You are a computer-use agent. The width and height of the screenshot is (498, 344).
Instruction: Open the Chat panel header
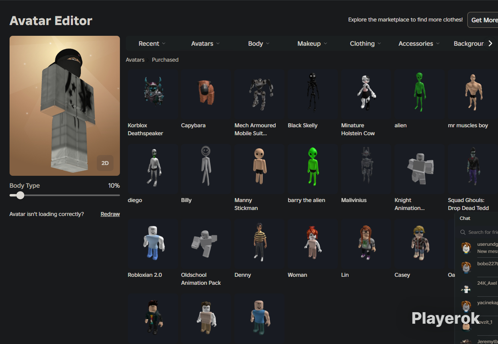pos(476,218)
